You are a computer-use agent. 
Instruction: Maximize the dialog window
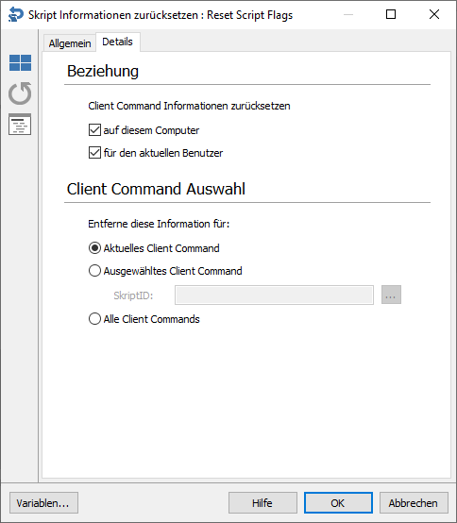click(x=391, y=14)
